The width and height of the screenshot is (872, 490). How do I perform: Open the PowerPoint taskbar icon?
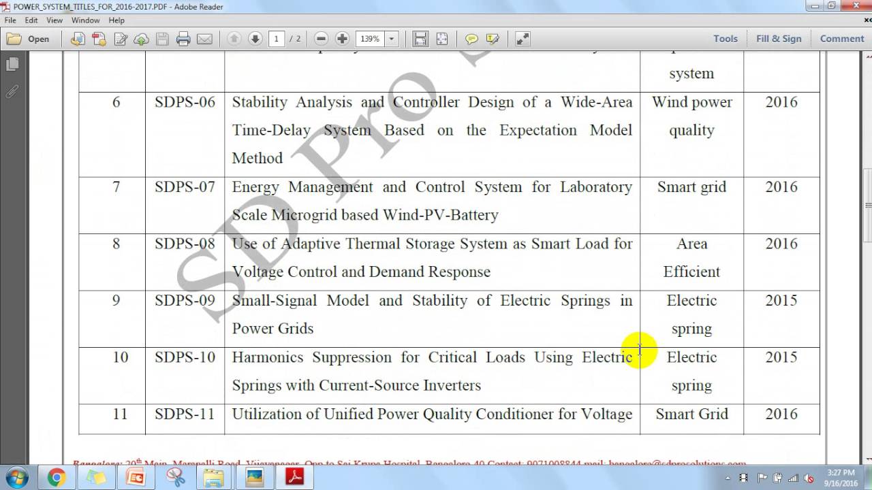click(136, 478)
